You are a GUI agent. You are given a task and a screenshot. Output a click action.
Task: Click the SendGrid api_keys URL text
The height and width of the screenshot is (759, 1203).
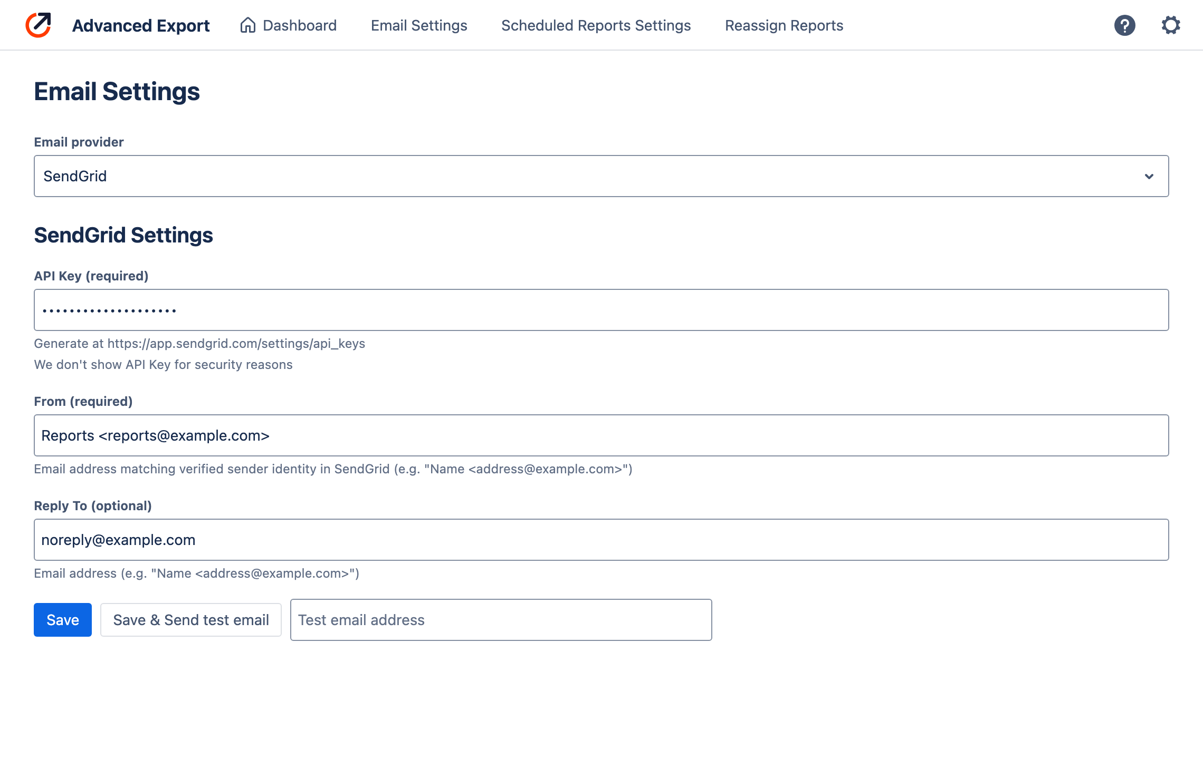point(236,344)
